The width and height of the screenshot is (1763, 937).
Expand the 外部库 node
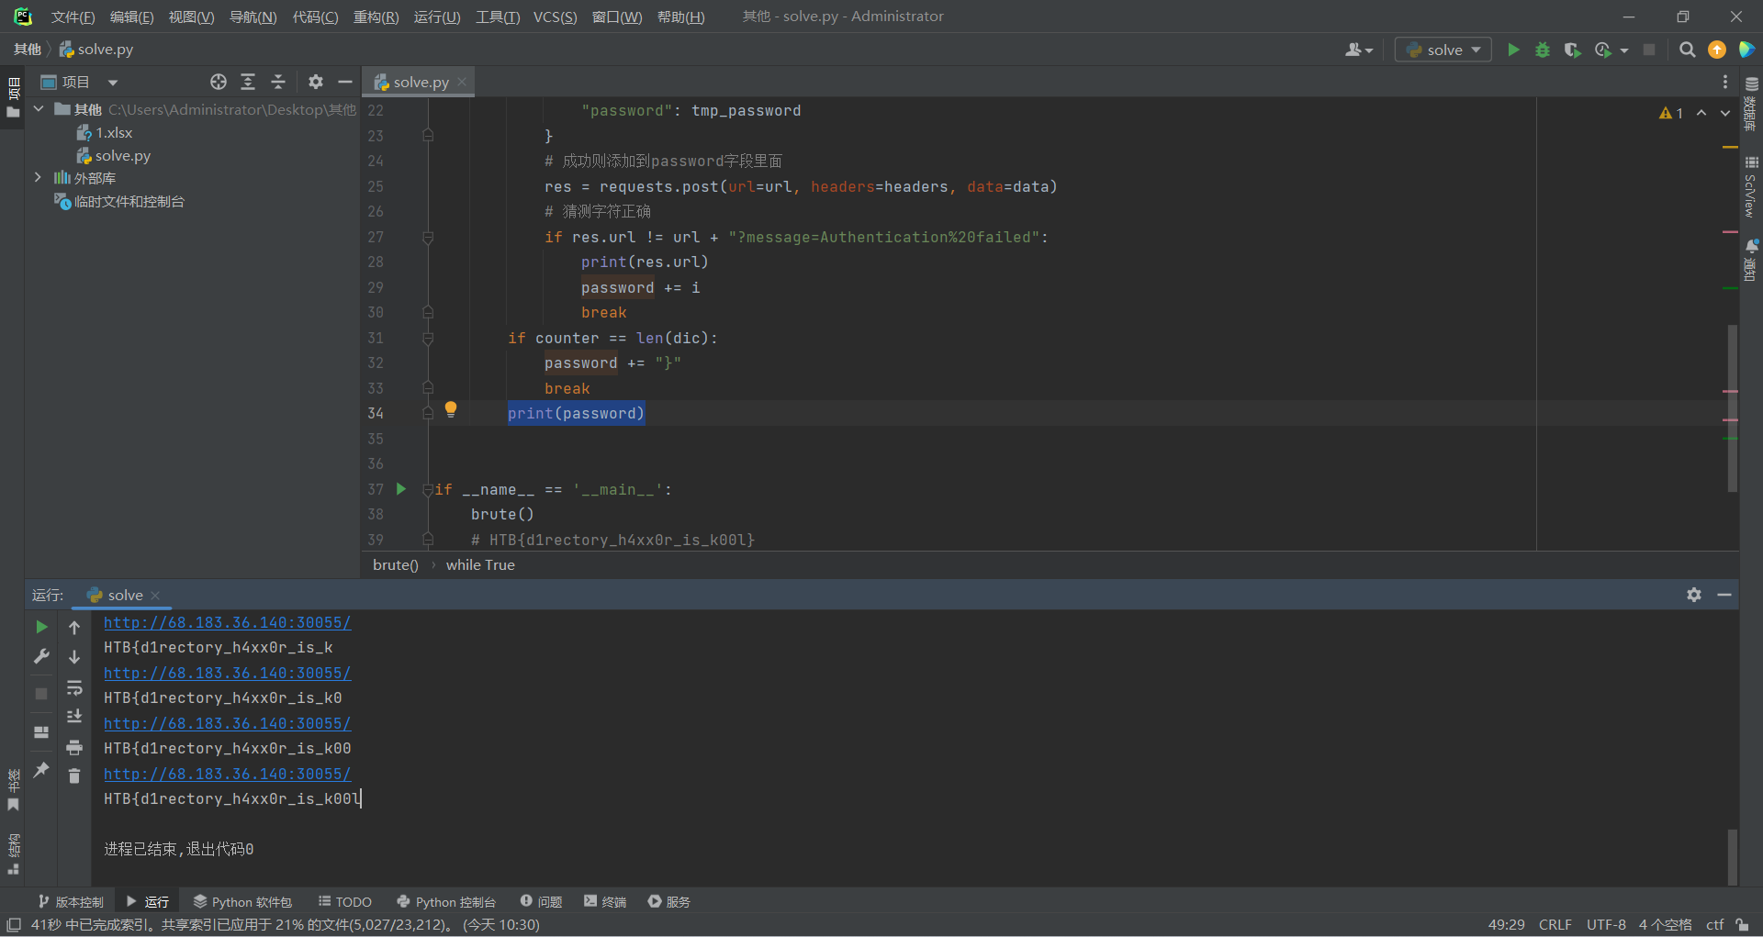pyautogui.click(x=39, y=177)
